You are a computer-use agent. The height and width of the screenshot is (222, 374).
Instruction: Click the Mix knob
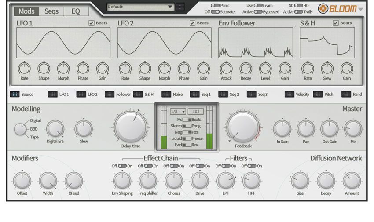point(353,129)
